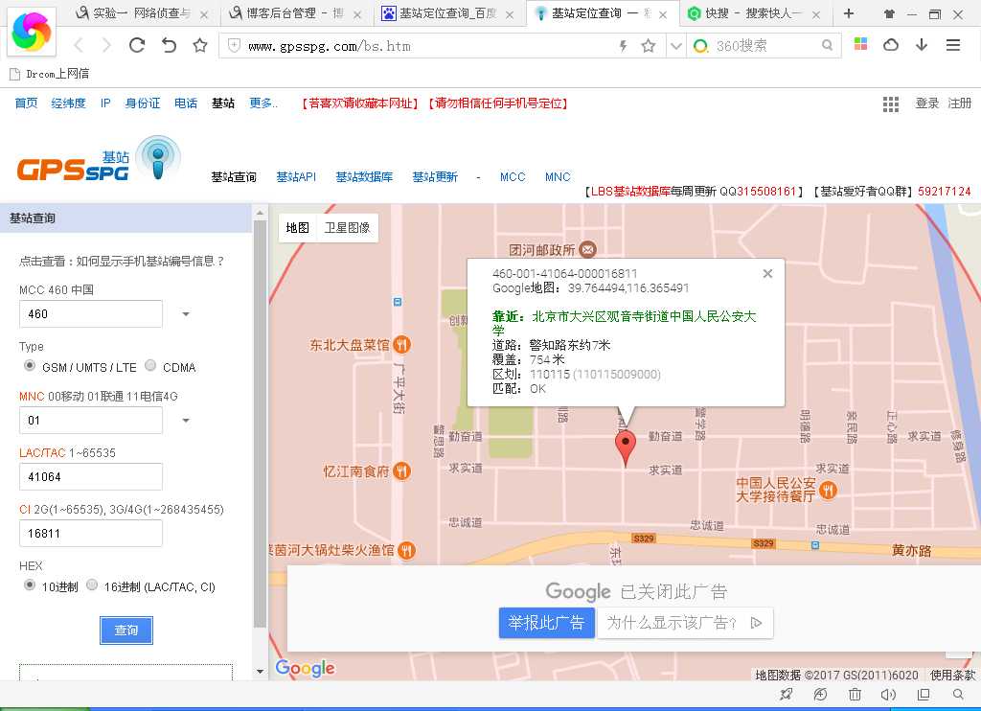Expand the MNC dropdown arrow
This screenshot has height=711, width=981.
(186, 421)
